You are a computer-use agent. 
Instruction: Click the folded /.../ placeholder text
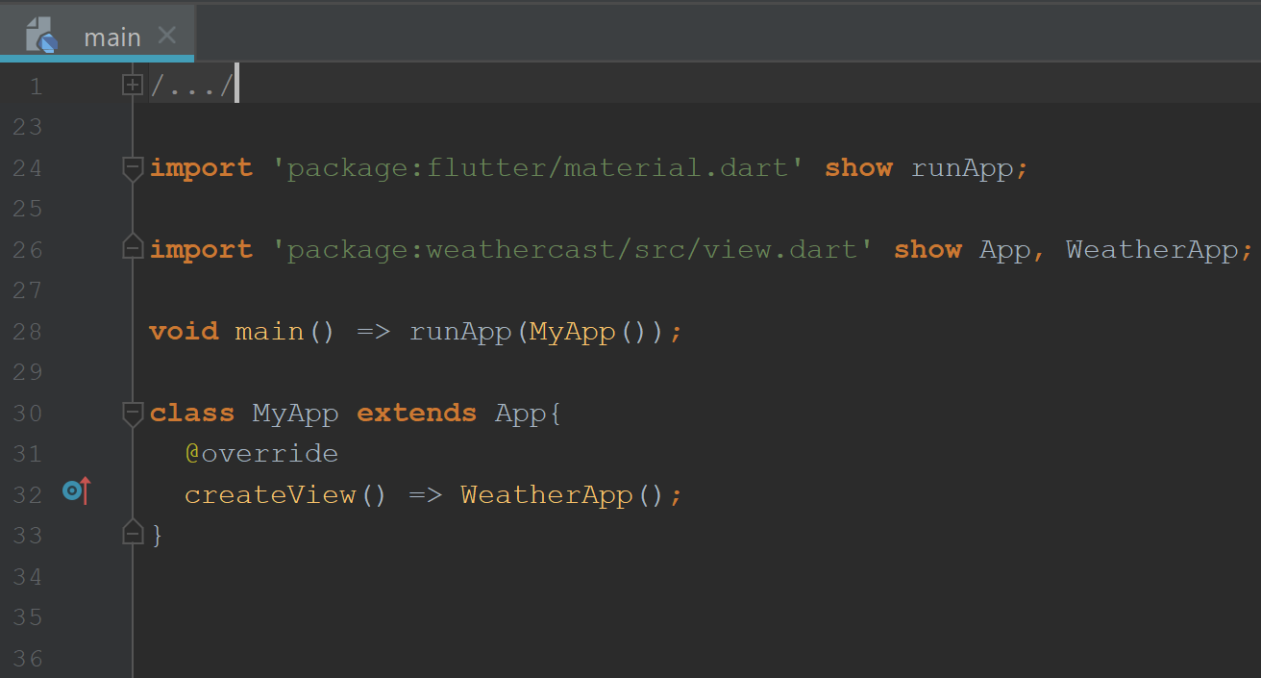pyautogui.click(x=191, y=84)
